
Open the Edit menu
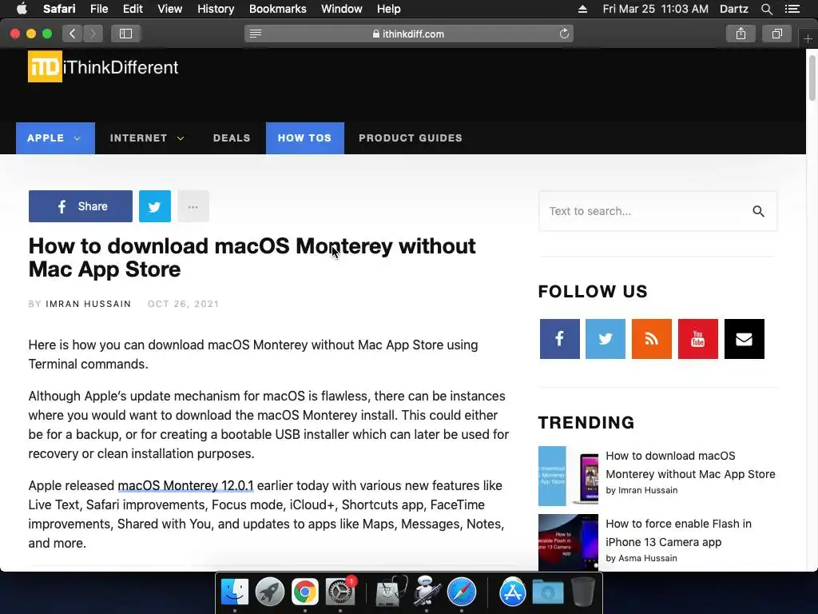pyautogui.click(x=133, y=9)
